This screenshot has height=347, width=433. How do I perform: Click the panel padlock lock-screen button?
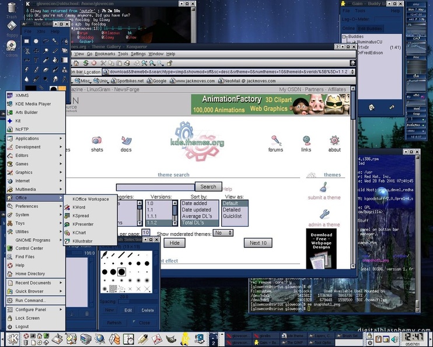coord(369,336)
